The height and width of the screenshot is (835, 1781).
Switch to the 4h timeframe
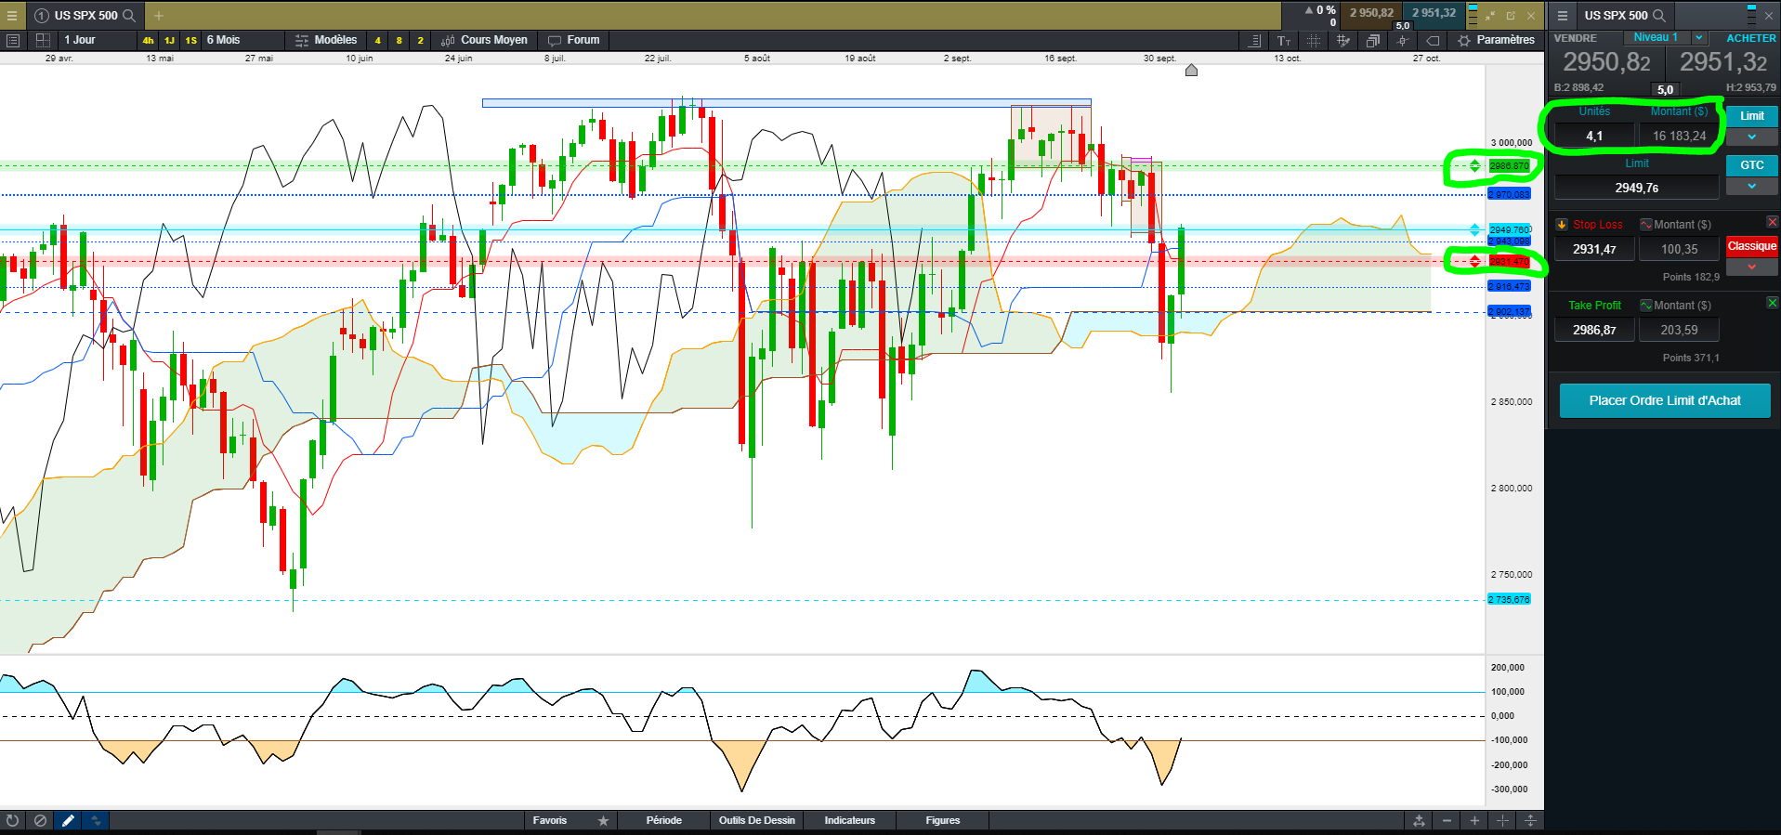[x=148, y=40]
